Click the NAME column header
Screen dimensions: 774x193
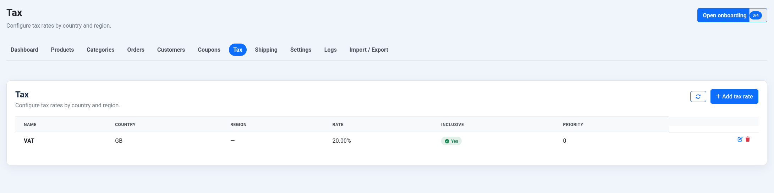(x=30, y=125)
